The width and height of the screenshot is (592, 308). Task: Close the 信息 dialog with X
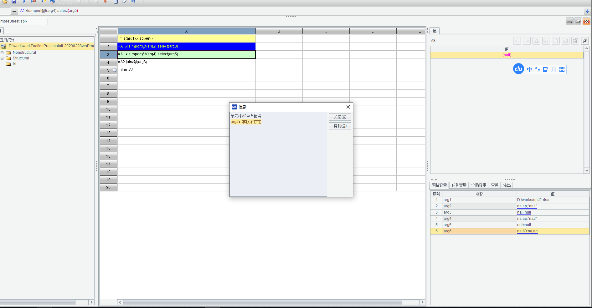pyautogui.click(x=348, y=107)
